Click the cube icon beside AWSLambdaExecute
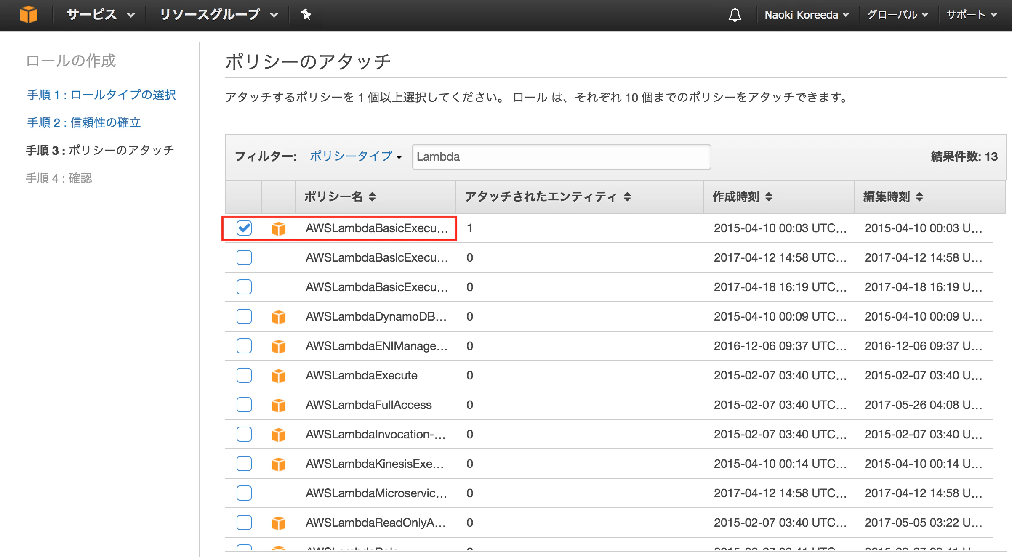 click(x=279, y=376)
